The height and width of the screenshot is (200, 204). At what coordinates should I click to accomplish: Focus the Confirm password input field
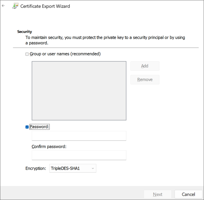pos(79,155)
